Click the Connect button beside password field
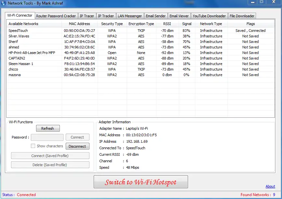 [77, 137]
